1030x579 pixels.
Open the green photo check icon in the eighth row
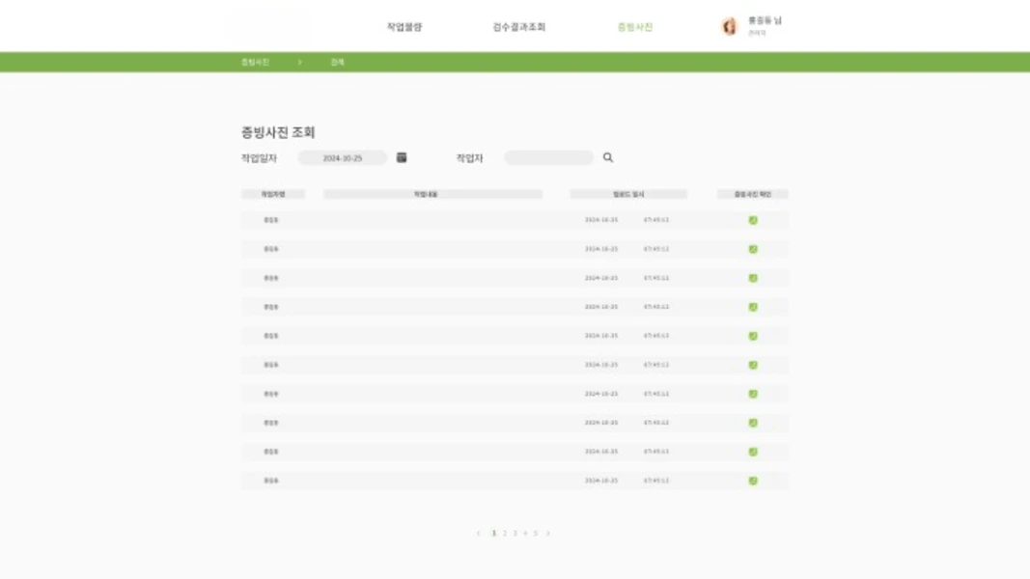point(753,423)
